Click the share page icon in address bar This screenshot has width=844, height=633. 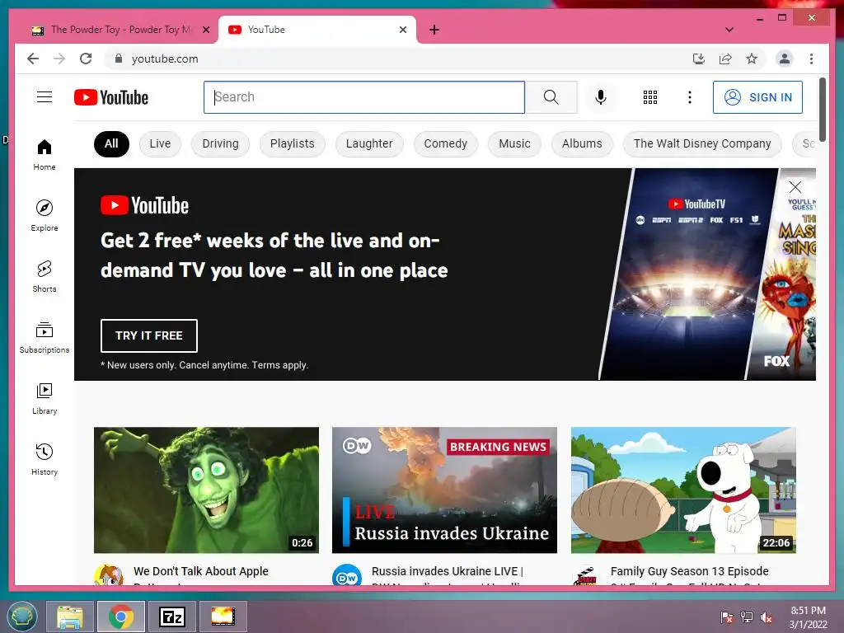tap(725, 59)
